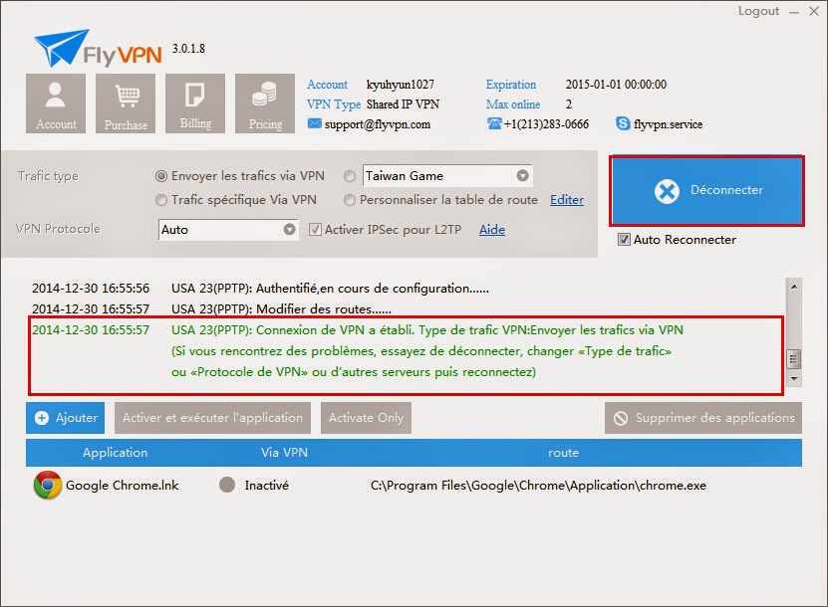Screen dimensions: 828x607
Task: Click the log scrollbar down arrow
Action: (x=794, y=379)
